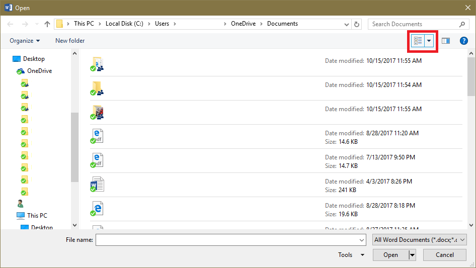This screenshot has width=476, height=268.
Task: Click Local Disk (C:) breadcrumb
Action: point(124,24)
